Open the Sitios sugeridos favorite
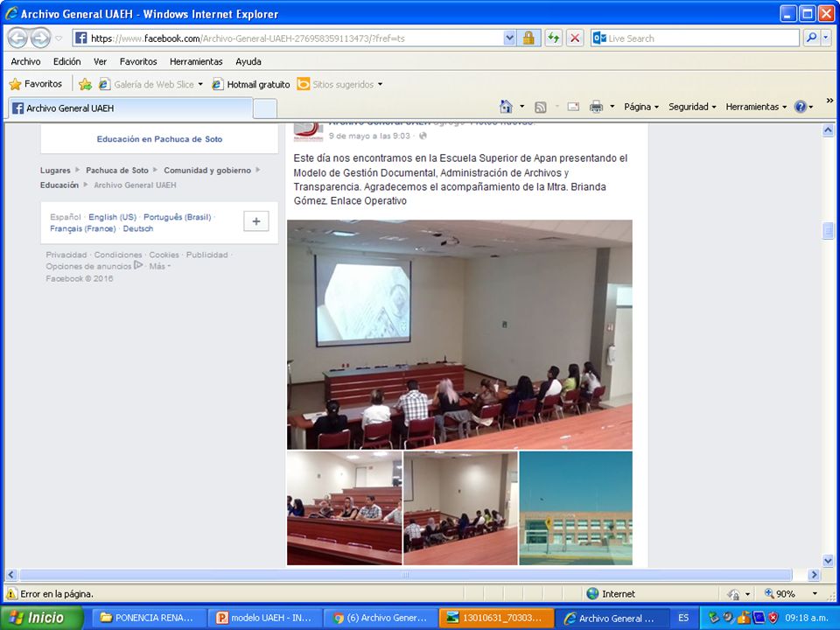 [339, 85]
